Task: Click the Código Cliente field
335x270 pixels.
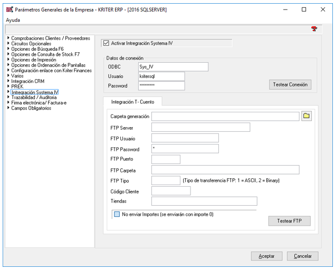Action: click(171, 191)
